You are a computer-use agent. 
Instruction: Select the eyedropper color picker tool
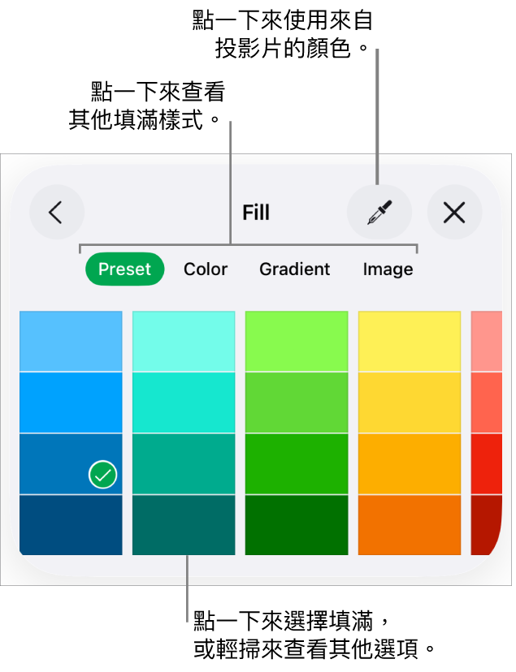379,213
